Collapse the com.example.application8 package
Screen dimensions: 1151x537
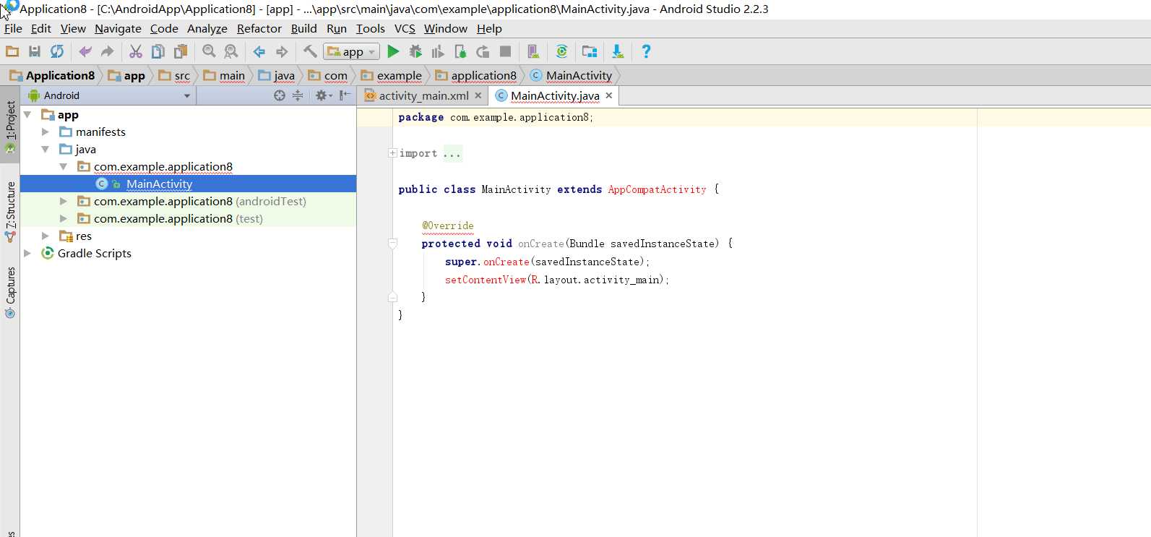click(64, 167)
